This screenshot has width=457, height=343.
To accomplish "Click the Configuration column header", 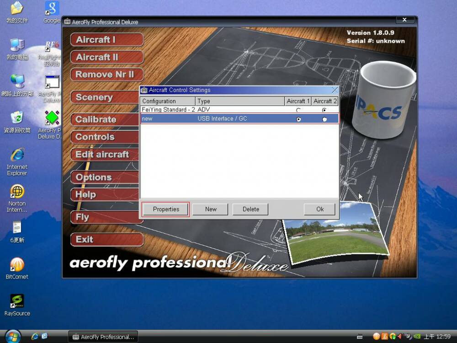I will pyautogui.click(x=168, y=101).
